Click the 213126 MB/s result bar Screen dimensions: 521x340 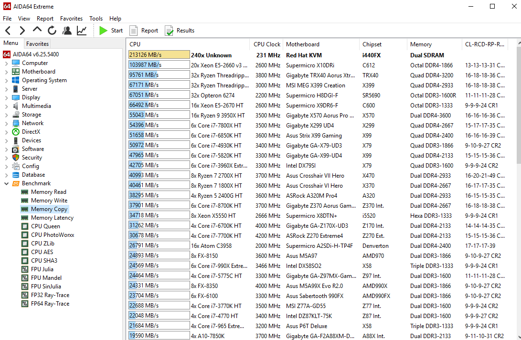159,55
